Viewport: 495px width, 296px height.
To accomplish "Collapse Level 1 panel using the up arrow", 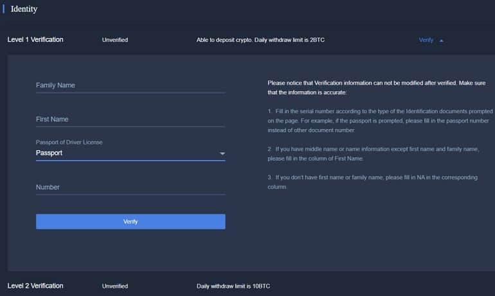I will pyautogui.click(x=442, y=40).
